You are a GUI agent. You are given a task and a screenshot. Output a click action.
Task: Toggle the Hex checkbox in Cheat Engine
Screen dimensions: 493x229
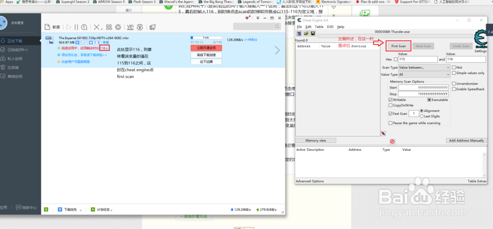tap(396, 59)
